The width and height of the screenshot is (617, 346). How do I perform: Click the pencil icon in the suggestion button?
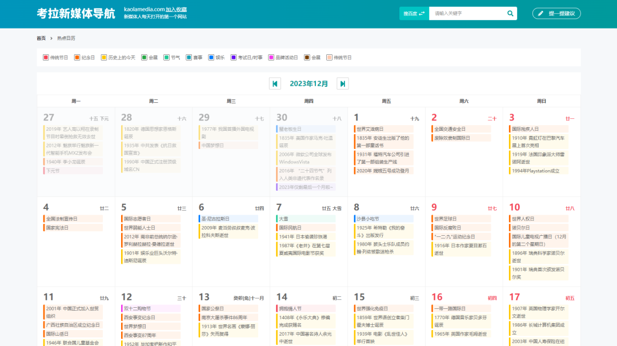click(540, 13)
